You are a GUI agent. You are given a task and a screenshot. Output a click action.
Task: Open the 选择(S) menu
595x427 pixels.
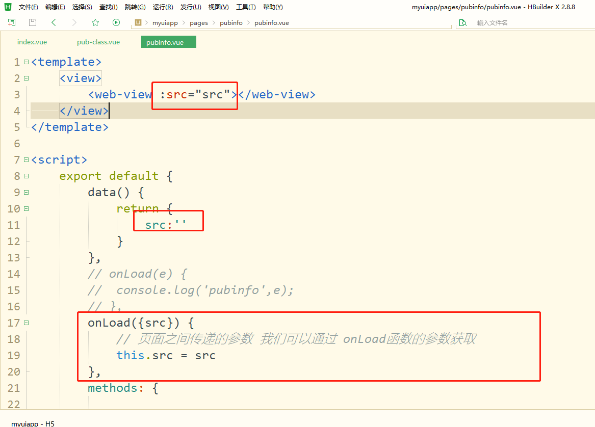click(82, 7)
